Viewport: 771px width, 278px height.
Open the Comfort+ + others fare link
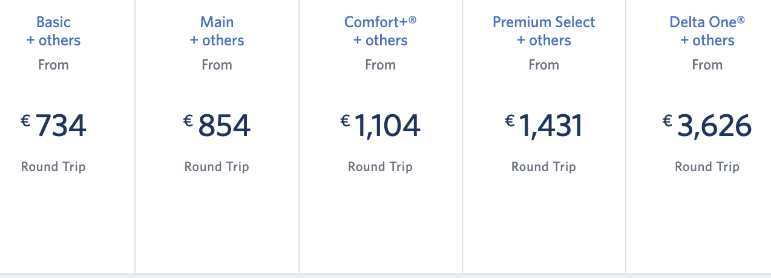pyautogui.click(x=380, y=31)
